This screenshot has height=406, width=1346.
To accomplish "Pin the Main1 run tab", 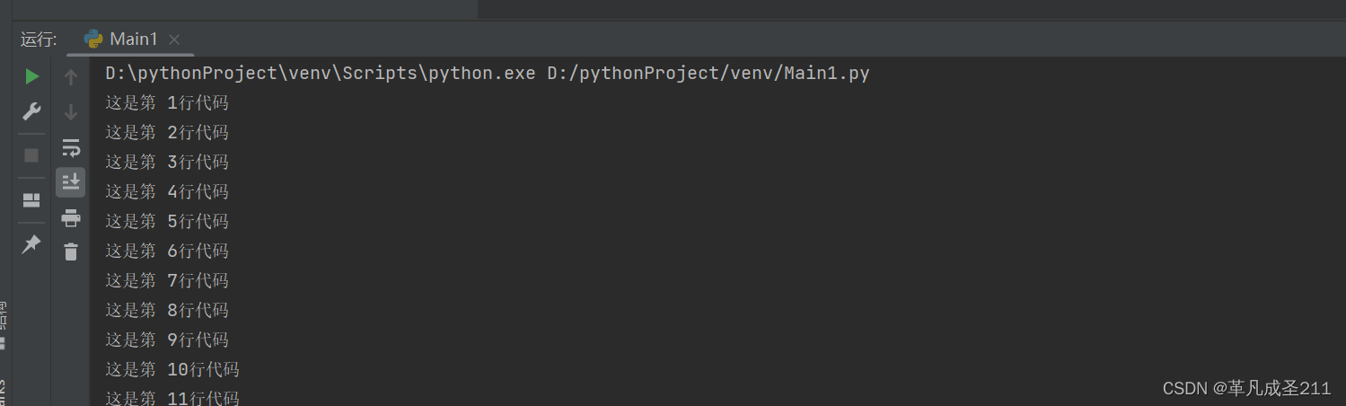I will coord(31,243).
